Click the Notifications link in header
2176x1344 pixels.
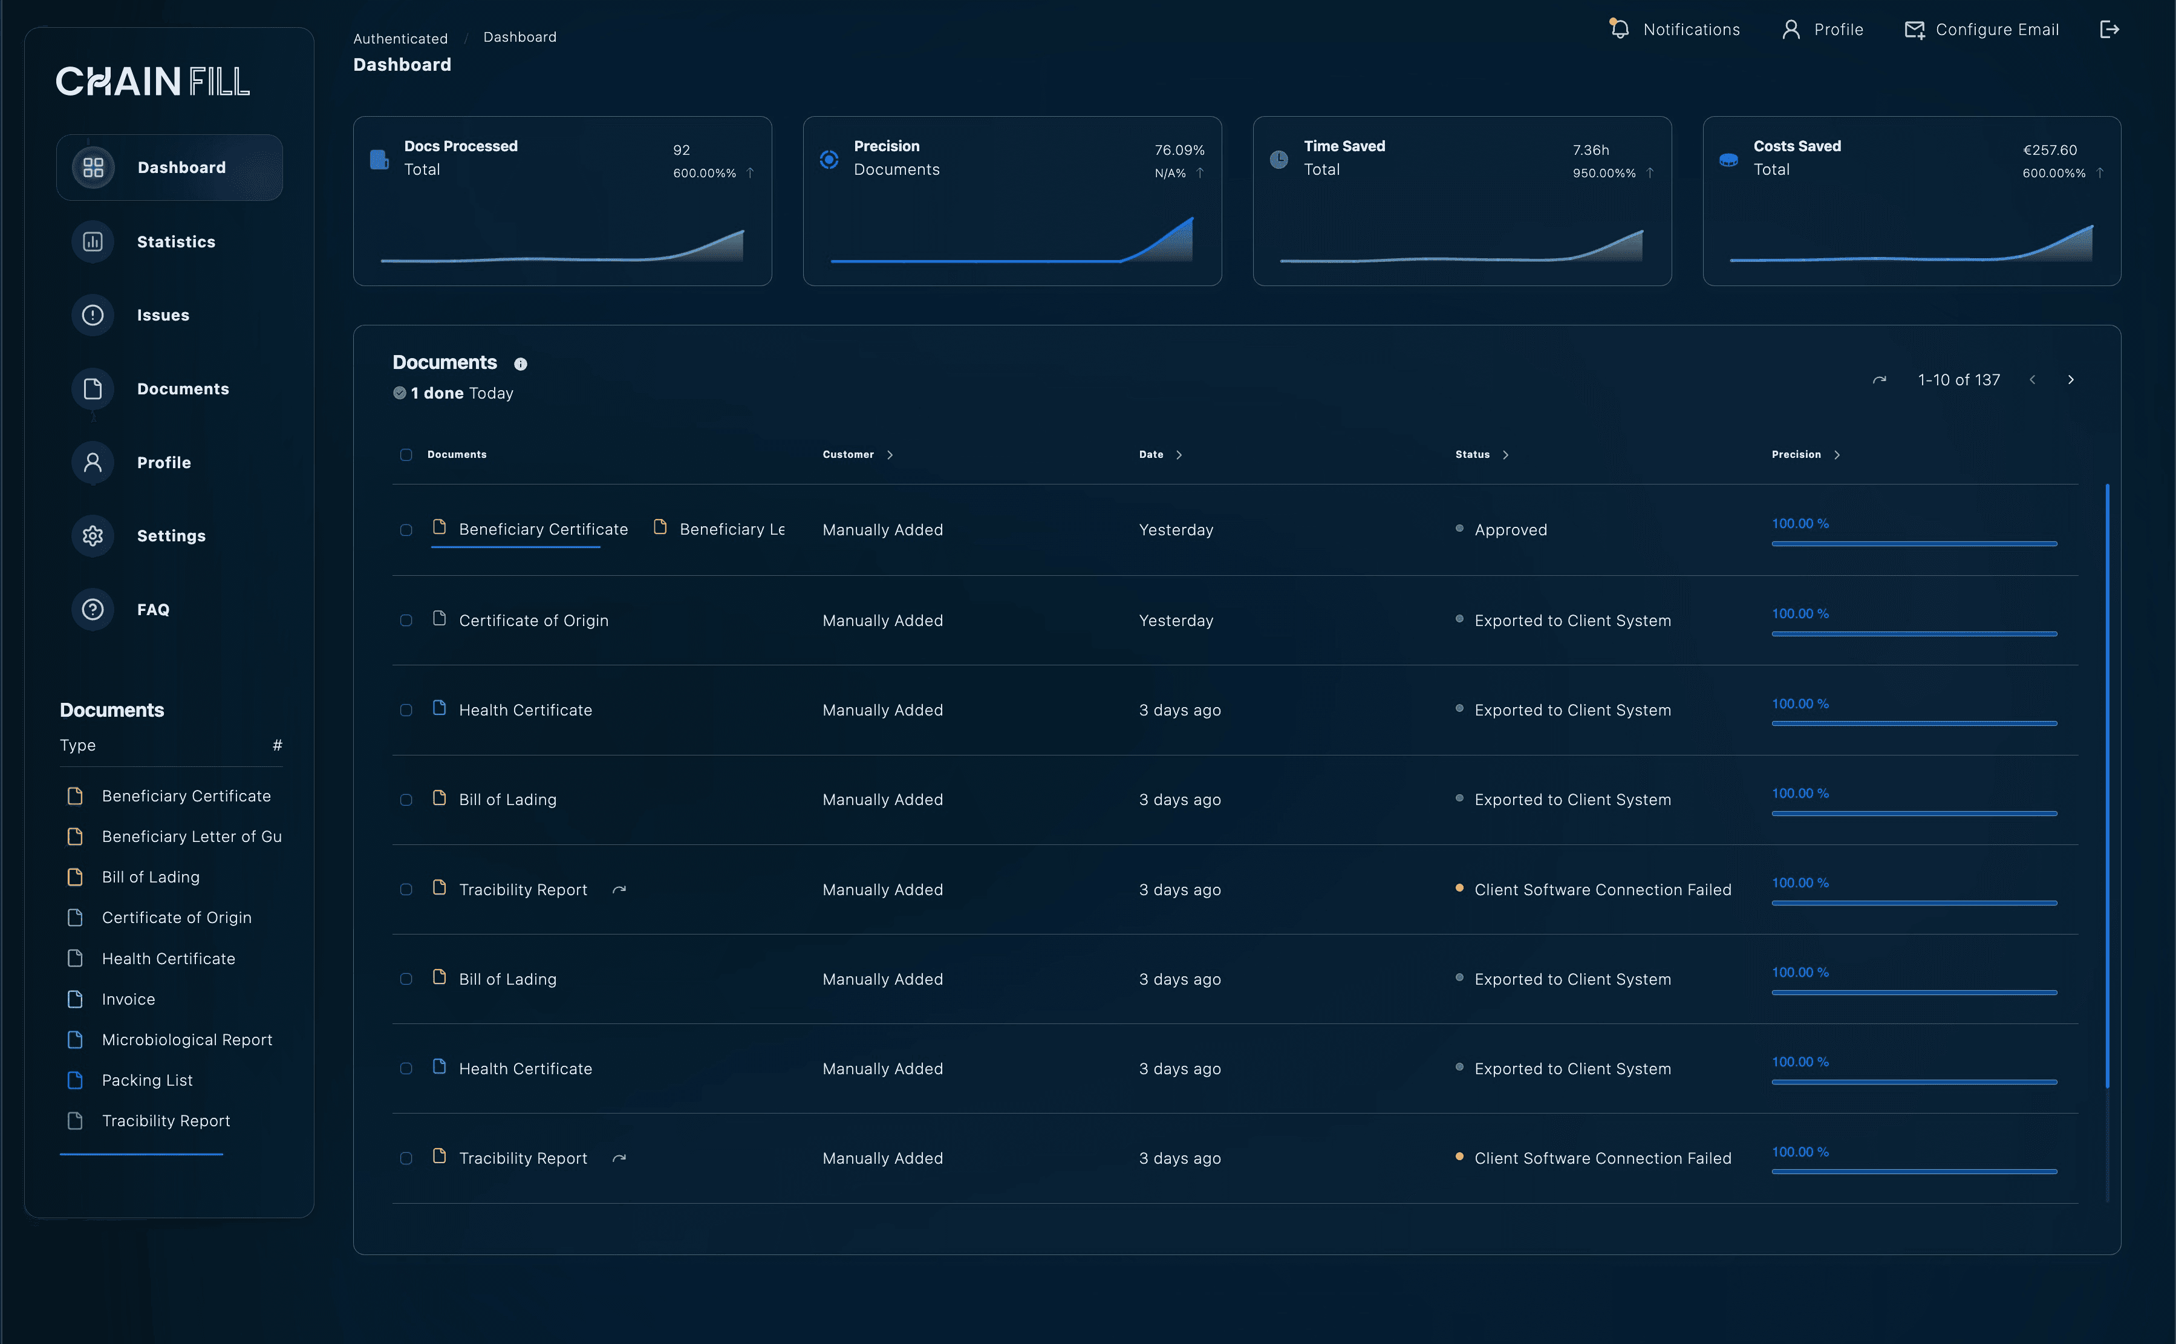[1691, 29]
